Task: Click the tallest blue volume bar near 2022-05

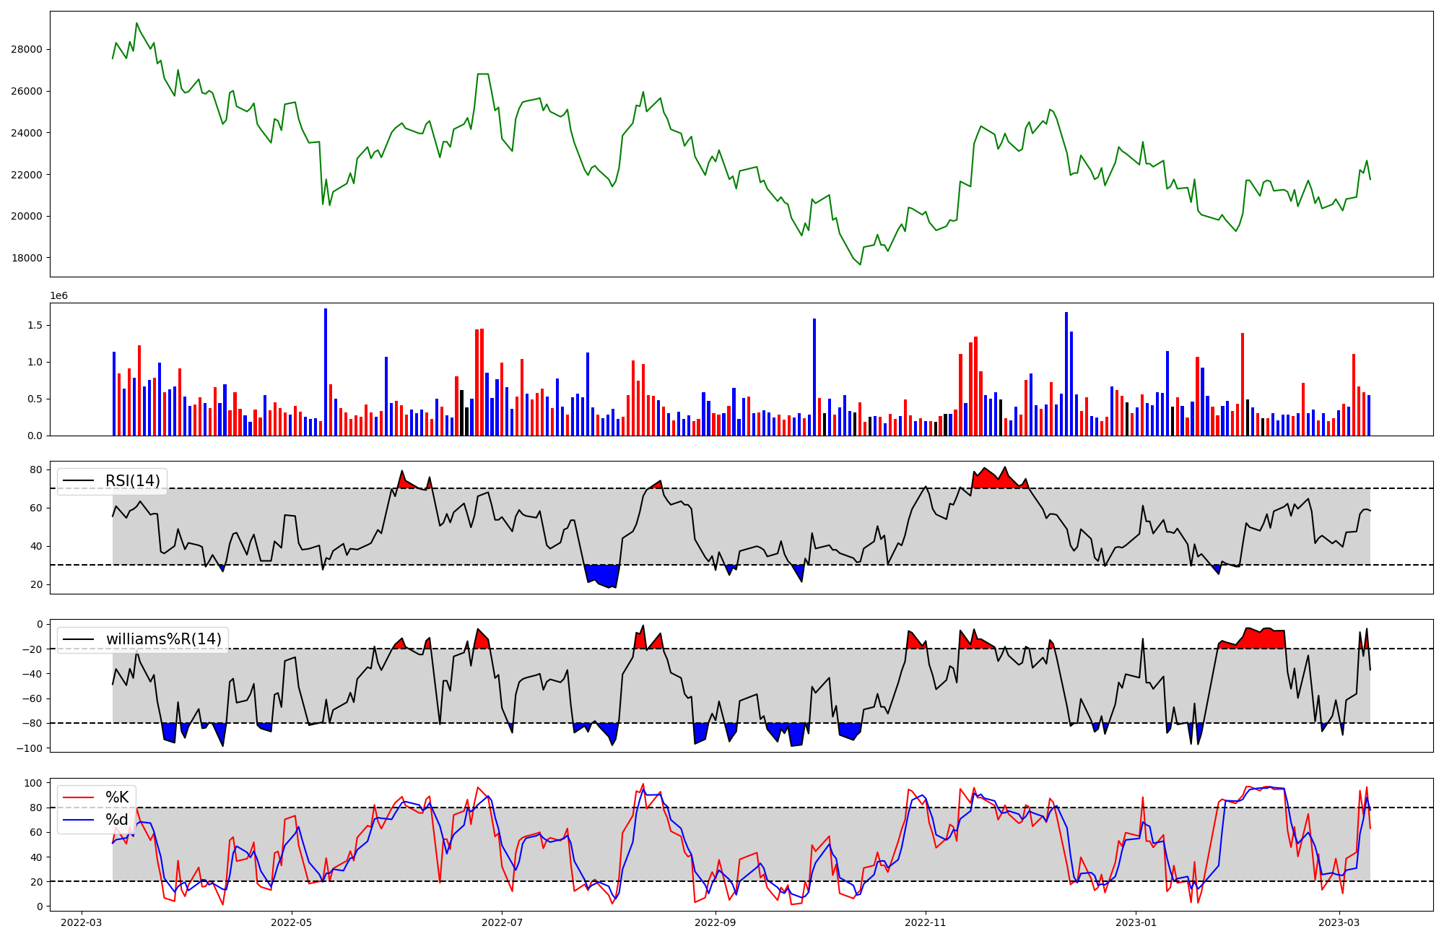Action: [x=326, y=372]
